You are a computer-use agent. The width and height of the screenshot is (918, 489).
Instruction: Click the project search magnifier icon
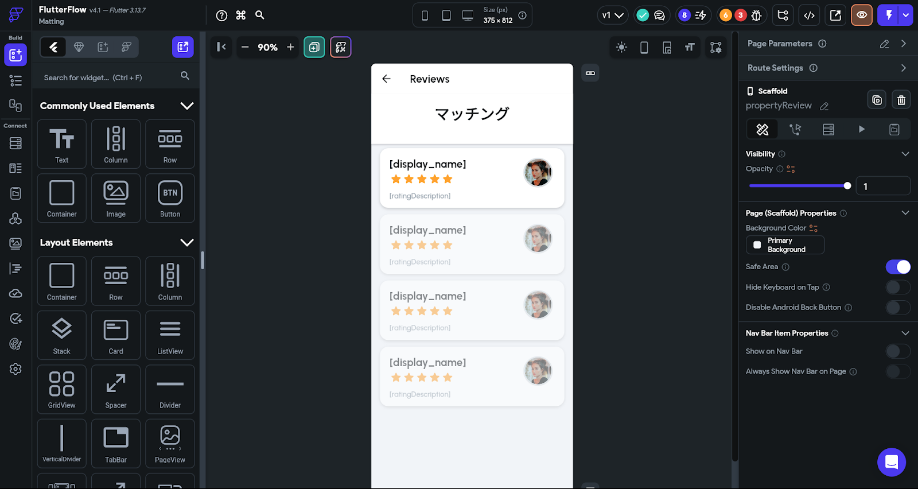(260, 15)
